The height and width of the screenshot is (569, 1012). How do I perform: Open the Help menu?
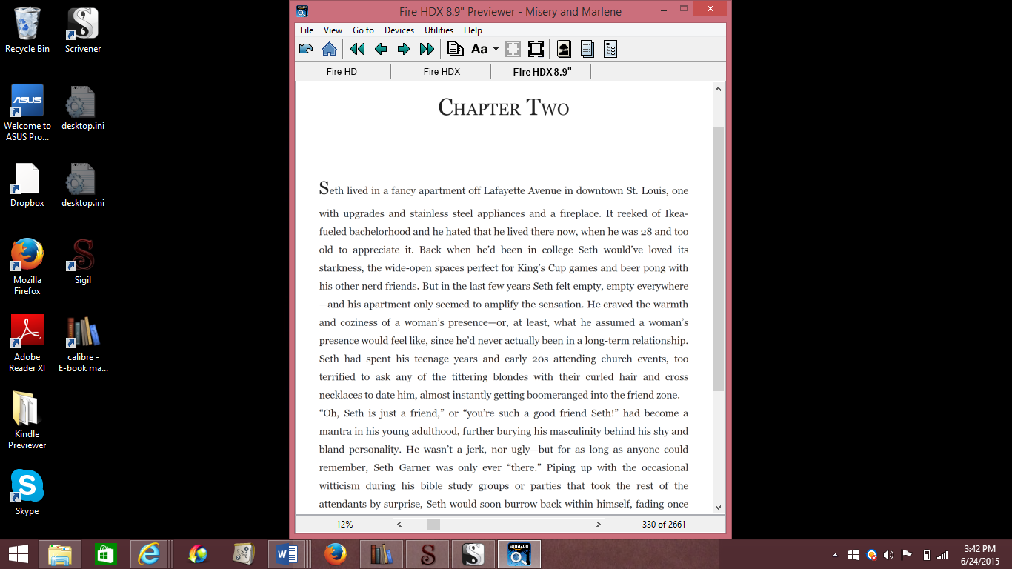point(473,30)
